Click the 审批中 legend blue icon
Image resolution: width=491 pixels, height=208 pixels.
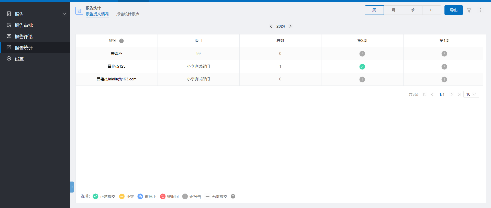click(x=140, y=196)
